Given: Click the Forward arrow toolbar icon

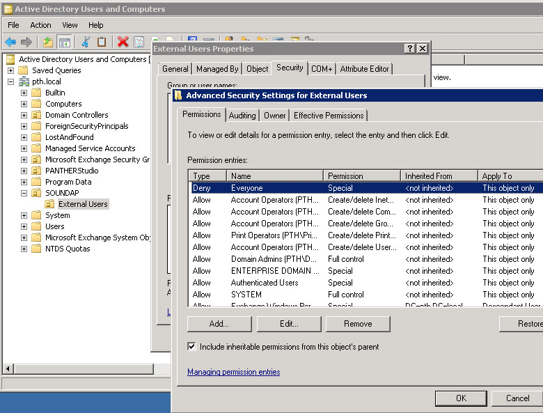Looking at the screenshot, I should pos(26,42).
